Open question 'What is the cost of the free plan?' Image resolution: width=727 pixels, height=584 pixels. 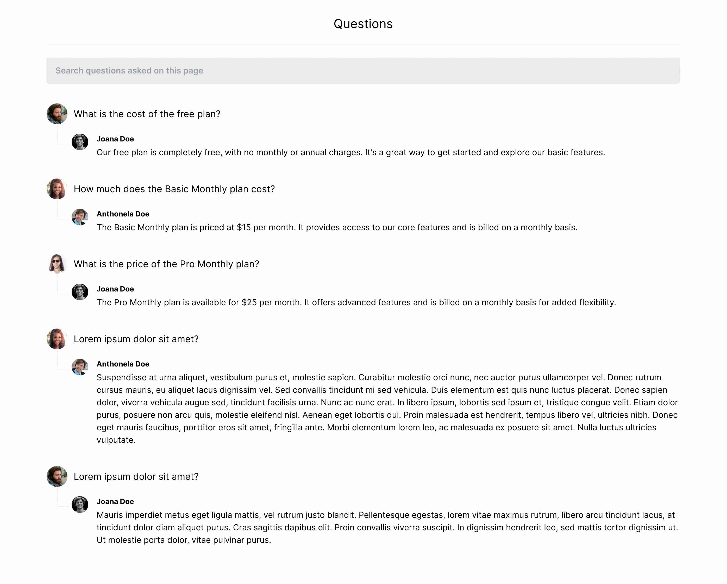[x=147, y=114]
